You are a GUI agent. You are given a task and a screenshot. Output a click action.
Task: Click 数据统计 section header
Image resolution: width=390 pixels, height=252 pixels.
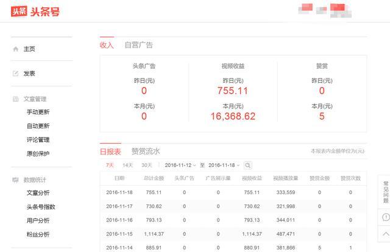click(x=35, y=180)
